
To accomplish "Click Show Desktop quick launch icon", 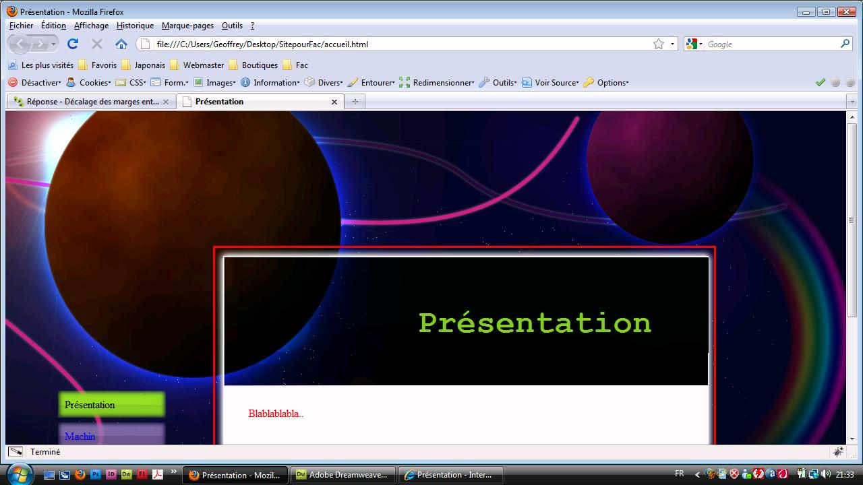I will pos(49,474).
